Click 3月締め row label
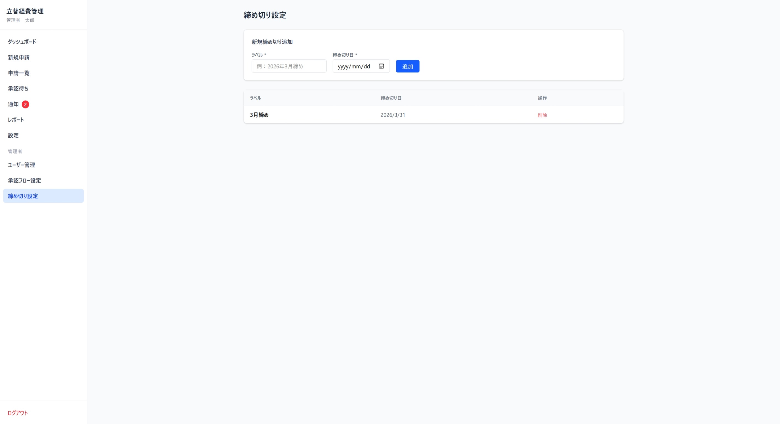 [x=259, y=115]
